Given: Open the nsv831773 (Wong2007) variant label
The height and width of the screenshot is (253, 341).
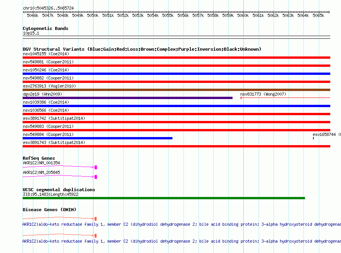Looking at the screenshot, I should click(263, 94).
